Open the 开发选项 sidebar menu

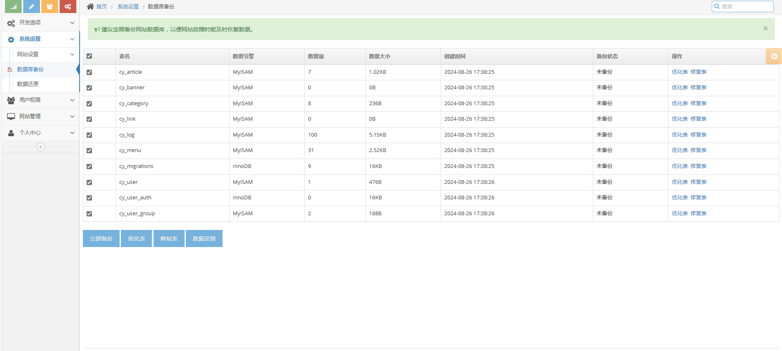click(x=40, y=23)
